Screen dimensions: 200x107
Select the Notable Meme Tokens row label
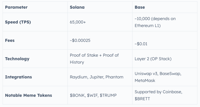28,95
